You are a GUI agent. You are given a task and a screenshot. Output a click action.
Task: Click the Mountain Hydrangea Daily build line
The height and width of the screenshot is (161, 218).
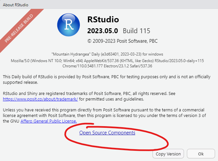point(107,54)
